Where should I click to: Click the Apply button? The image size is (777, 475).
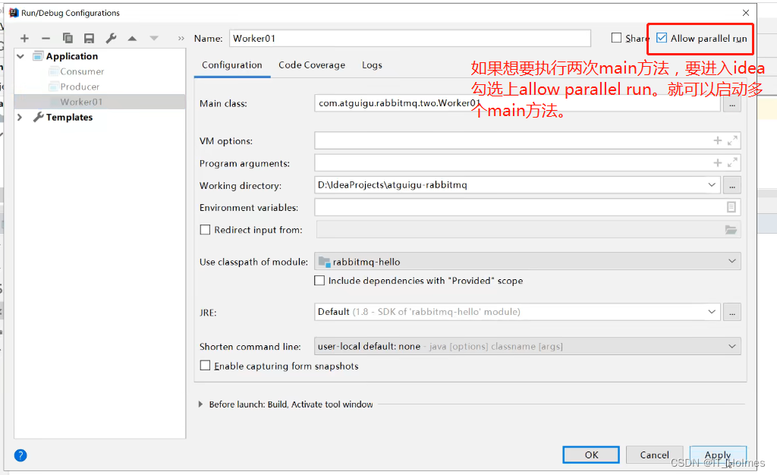(718, 455)
